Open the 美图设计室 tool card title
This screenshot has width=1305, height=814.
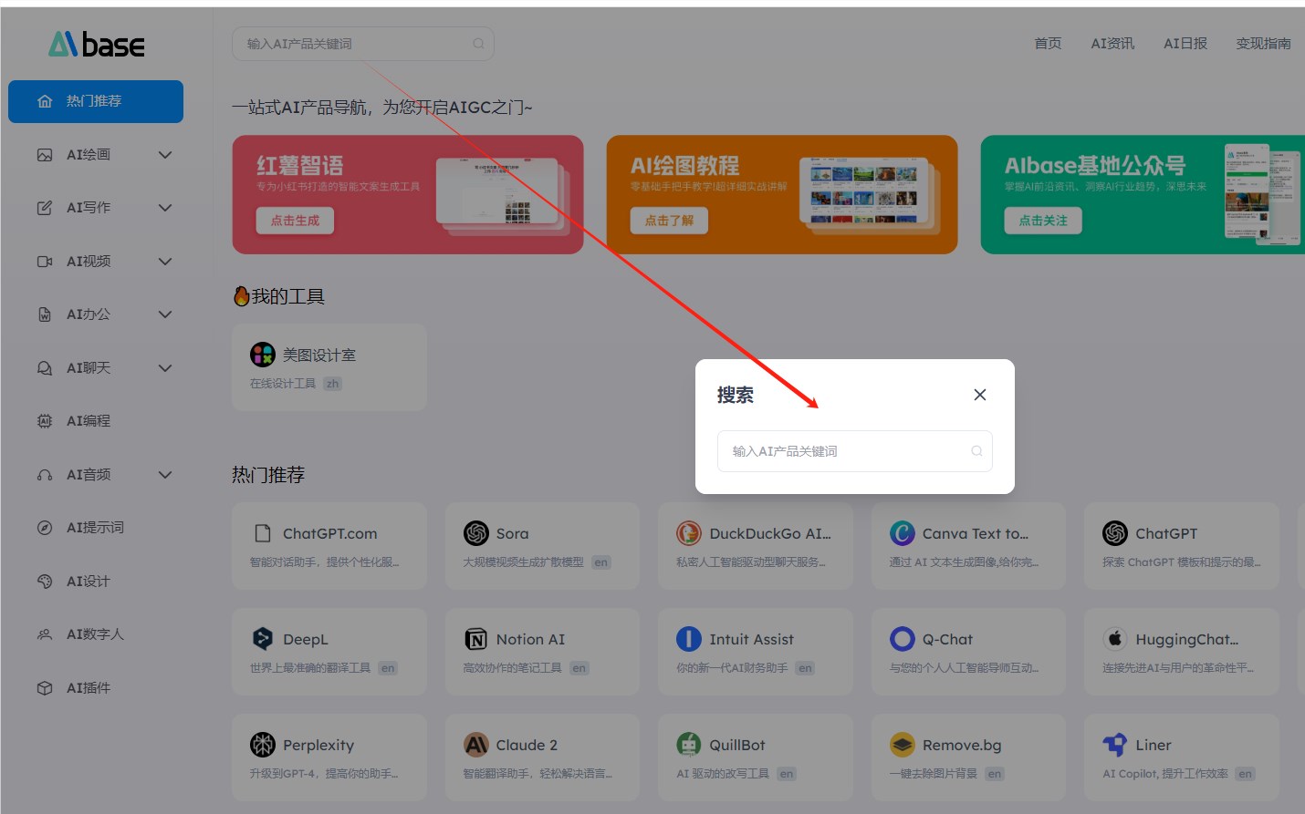click(319, 355)
